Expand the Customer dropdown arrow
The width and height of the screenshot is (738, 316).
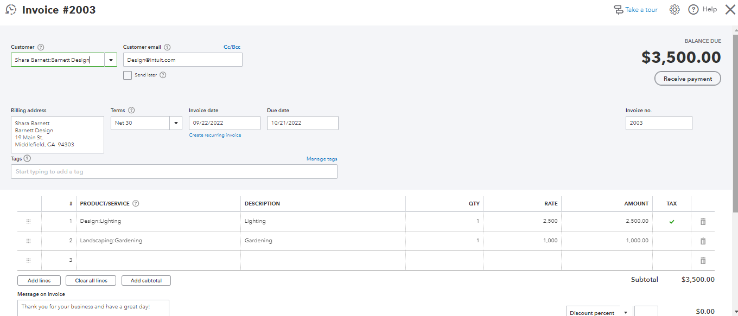111,60
